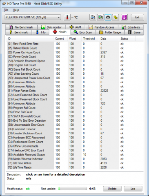Select the Erase Fail Block Count row
The image size is (149, 196).
(x=75, y=69)
